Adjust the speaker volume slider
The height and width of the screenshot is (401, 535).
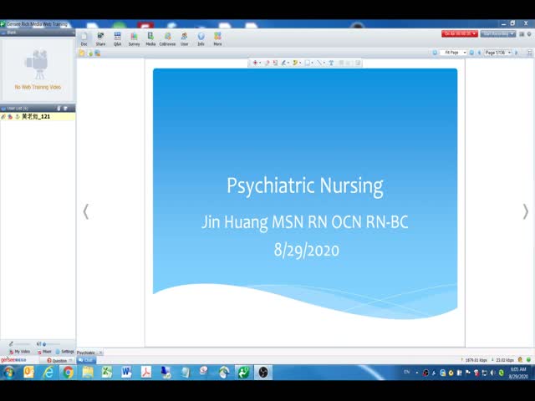[50, 343]
